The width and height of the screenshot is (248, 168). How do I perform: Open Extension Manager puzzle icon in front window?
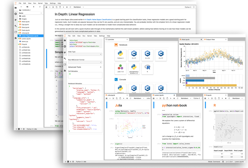[65, 71]
